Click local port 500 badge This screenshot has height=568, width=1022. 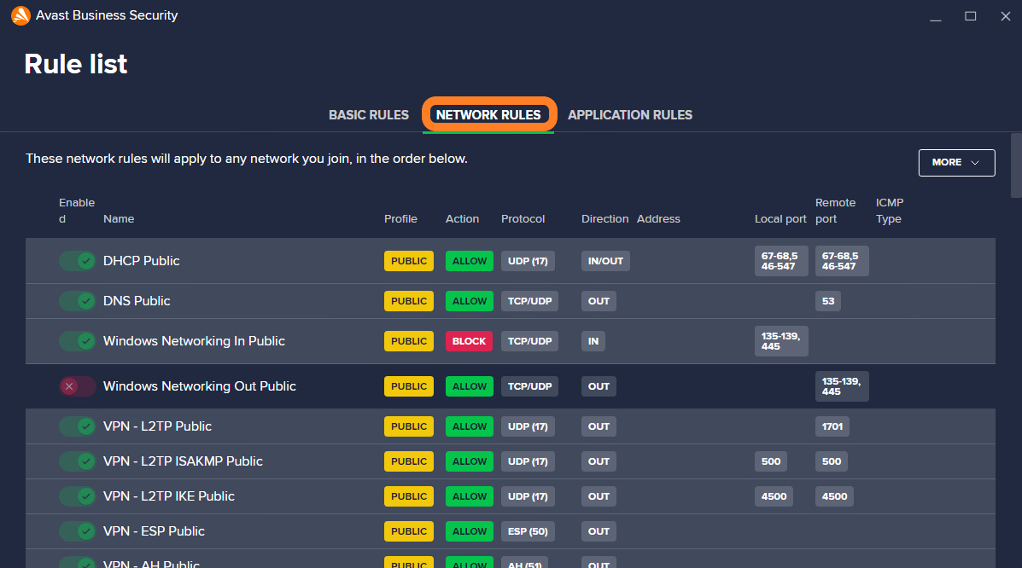point(771,461)
